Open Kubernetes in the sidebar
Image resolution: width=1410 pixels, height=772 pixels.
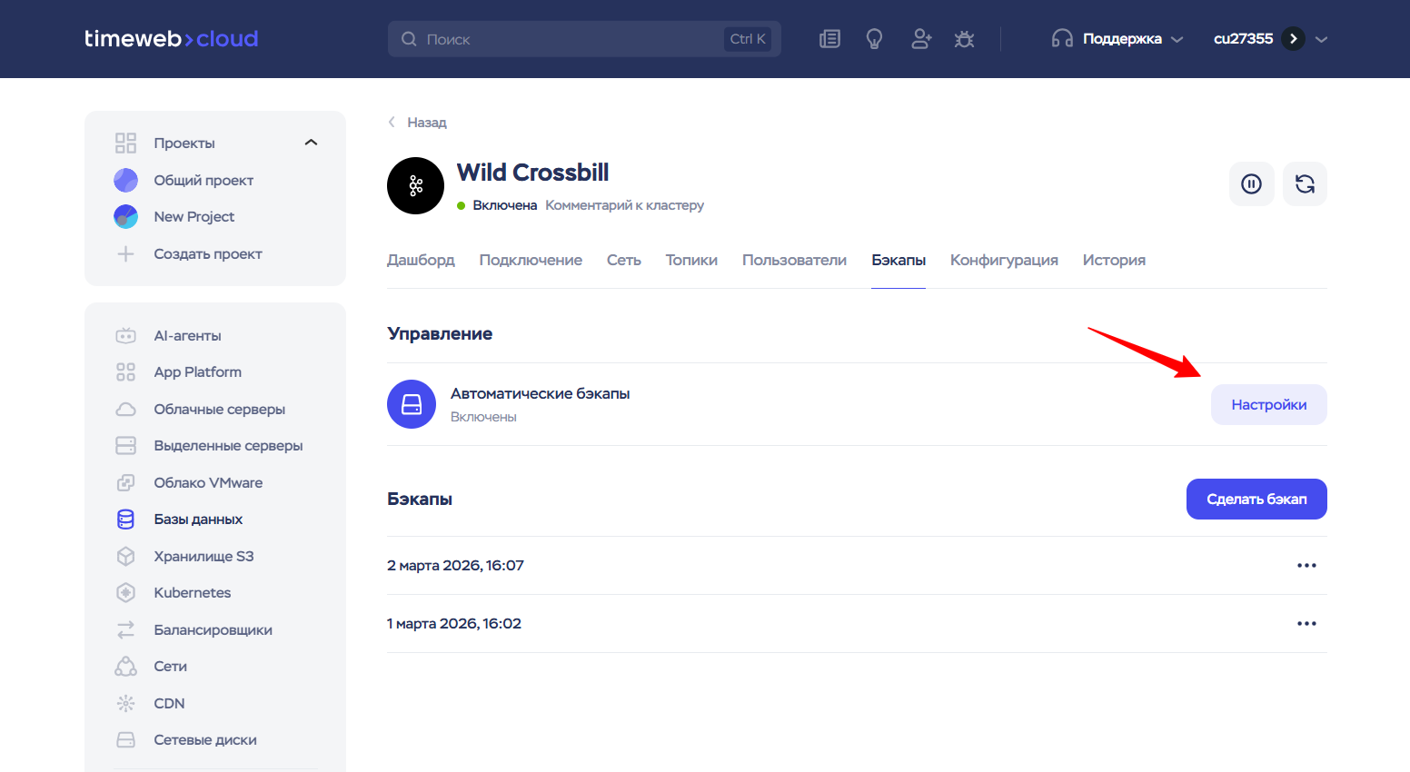(192, 593)
